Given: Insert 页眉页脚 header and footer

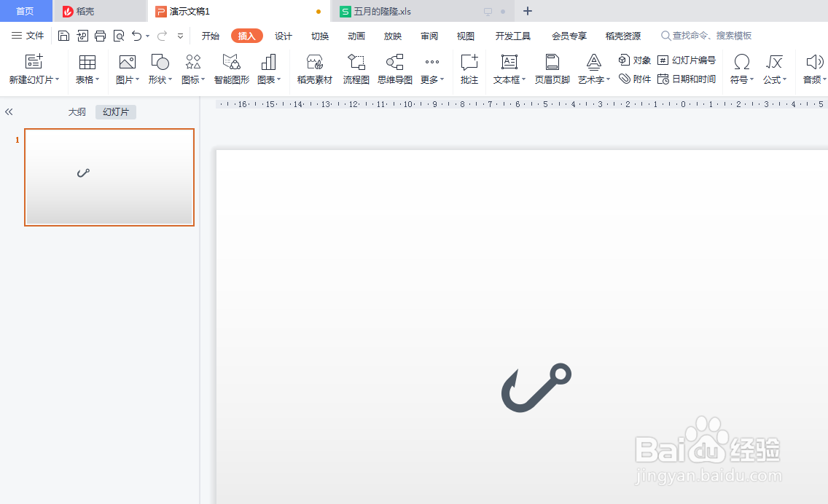Looking at the screenshot, I should coord(550,69).
